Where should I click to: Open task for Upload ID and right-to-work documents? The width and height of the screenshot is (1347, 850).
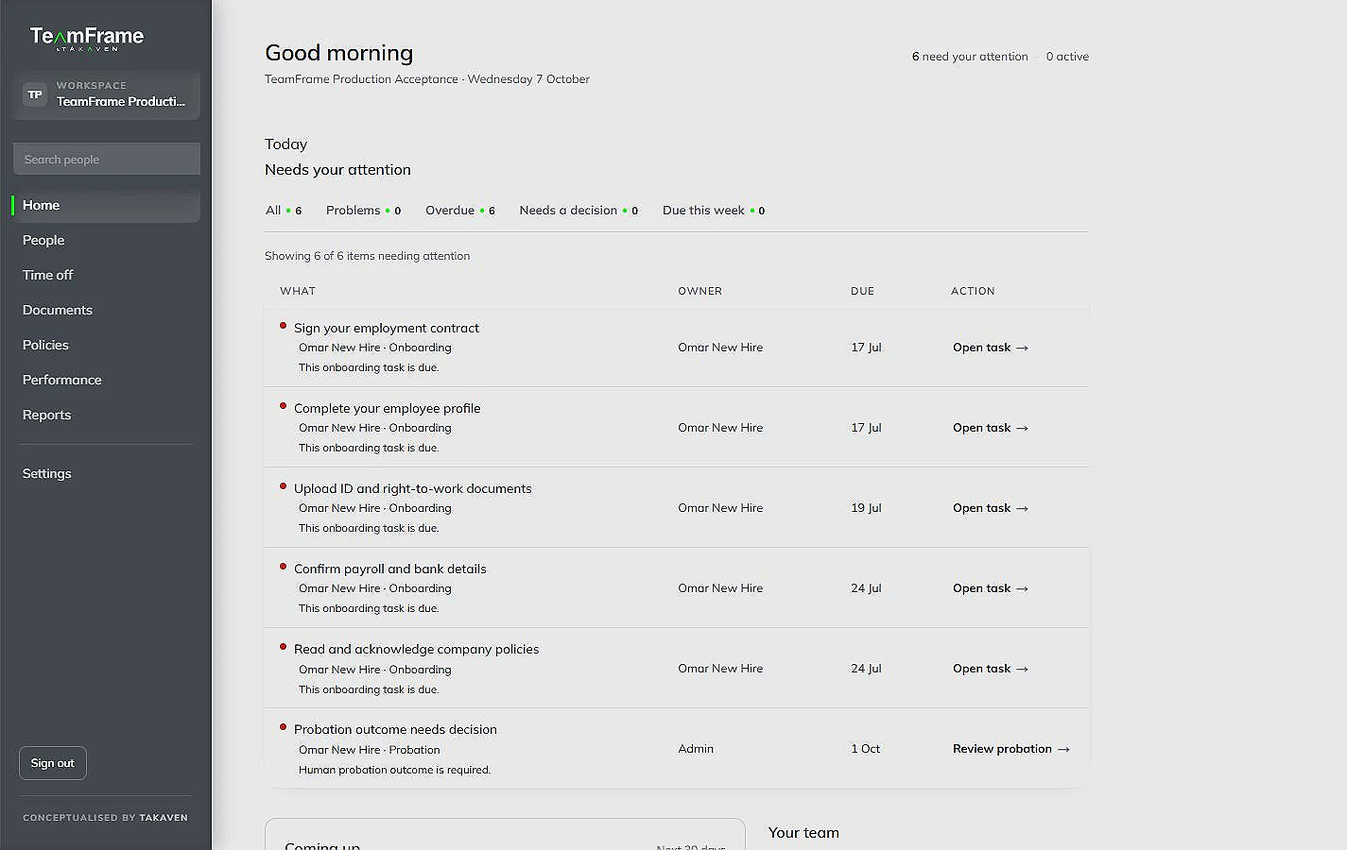991,508
